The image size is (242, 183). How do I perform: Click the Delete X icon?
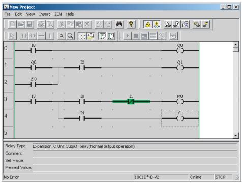point(87,24)
